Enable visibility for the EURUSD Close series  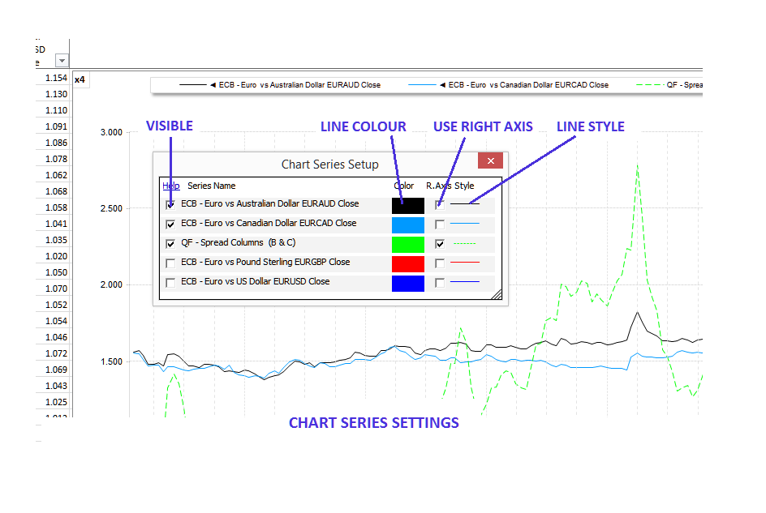(x=170, y=283)
